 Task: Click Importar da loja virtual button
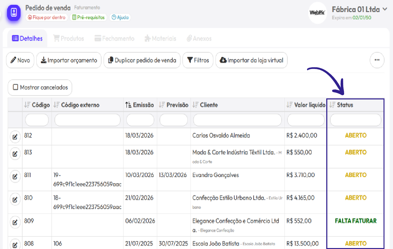pos(251,60)
